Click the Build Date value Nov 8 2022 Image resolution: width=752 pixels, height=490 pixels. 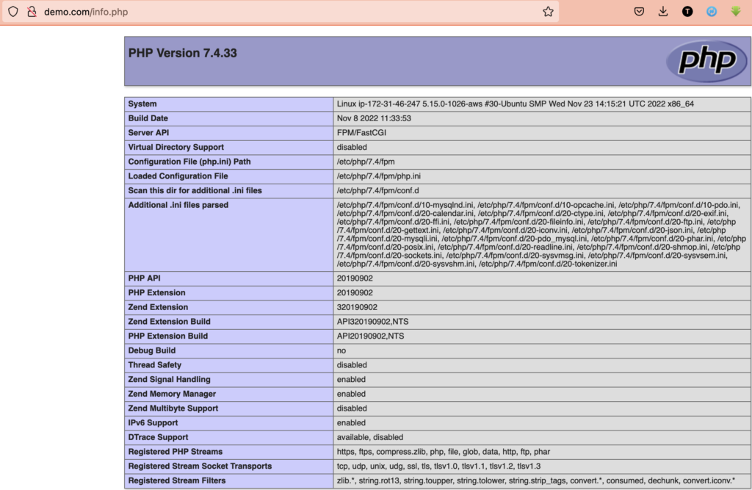tap(373, 118)
